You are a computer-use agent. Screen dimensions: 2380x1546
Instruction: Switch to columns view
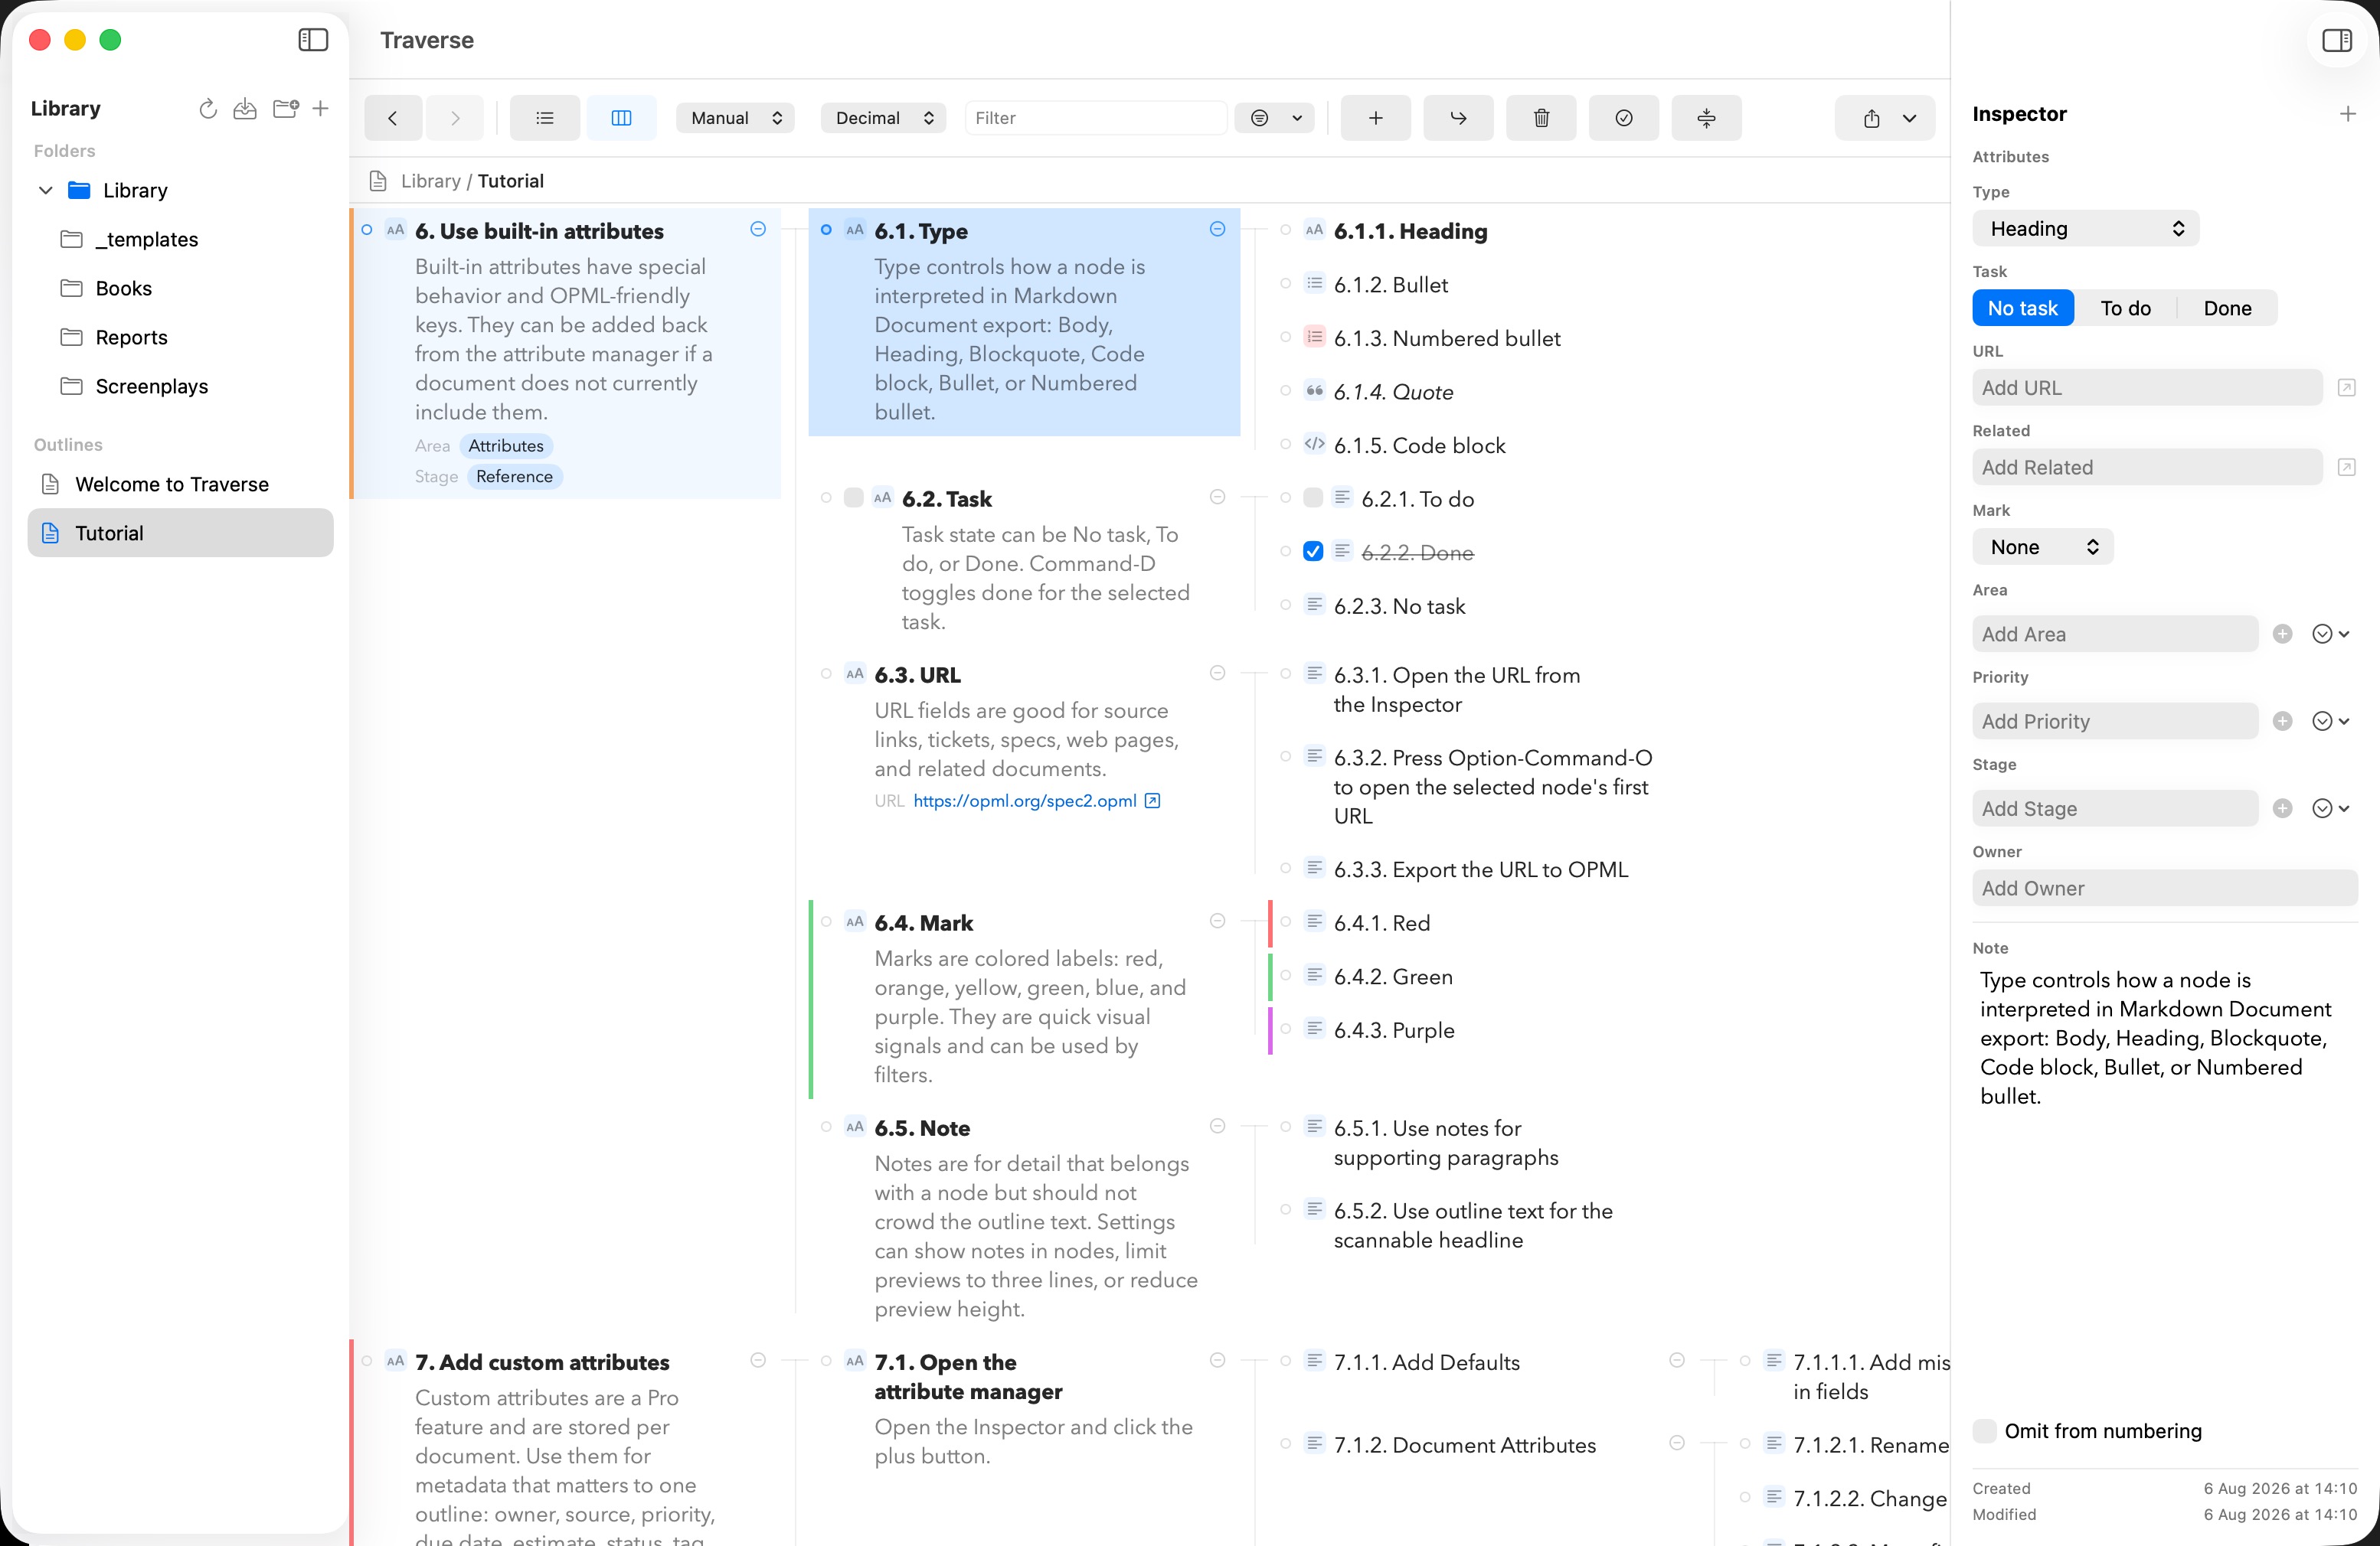621,118
